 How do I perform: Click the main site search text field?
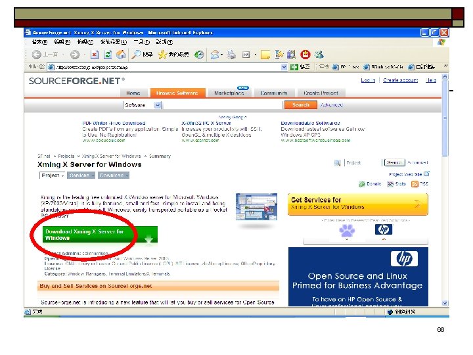[x=223, y=105]
